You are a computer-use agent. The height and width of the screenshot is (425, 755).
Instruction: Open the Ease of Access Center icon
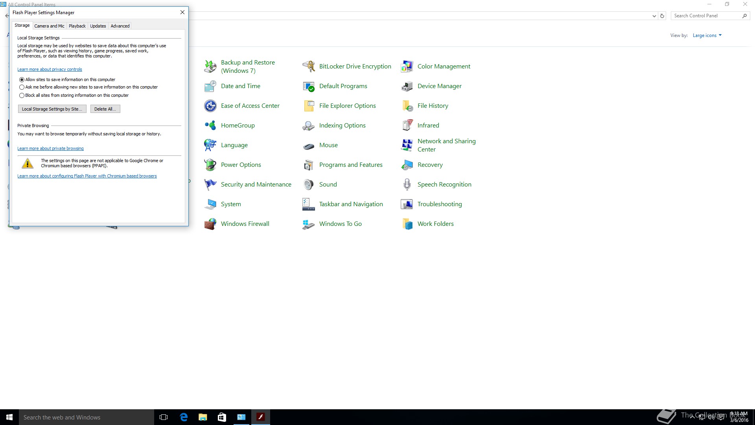point(210,106)
